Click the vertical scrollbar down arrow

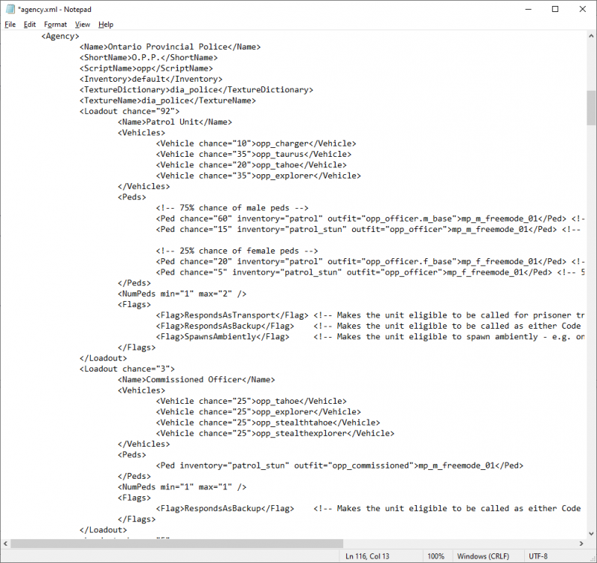pyautogui.click(x=591, y=533)
